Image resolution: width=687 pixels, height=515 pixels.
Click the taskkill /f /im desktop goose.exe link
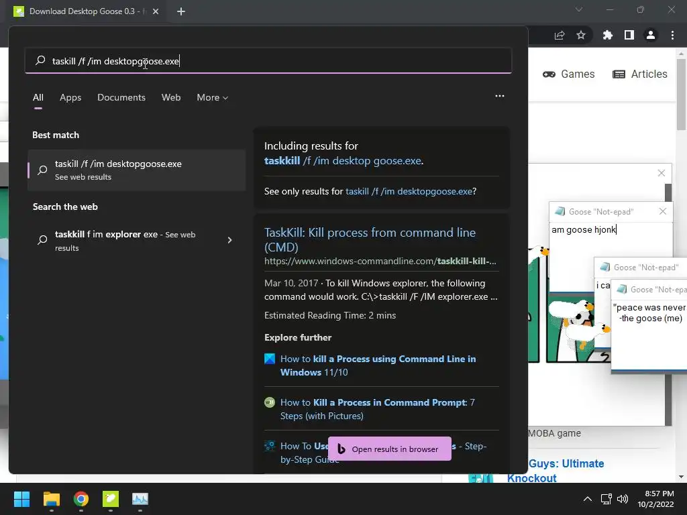tap(343, 161)
